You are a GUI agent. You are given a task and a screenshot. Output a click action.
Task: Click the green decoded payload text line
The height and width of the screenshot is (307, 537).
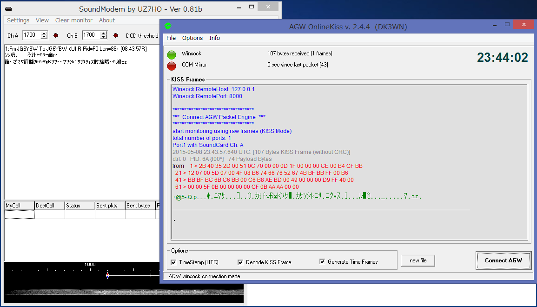tap(297, 196)
